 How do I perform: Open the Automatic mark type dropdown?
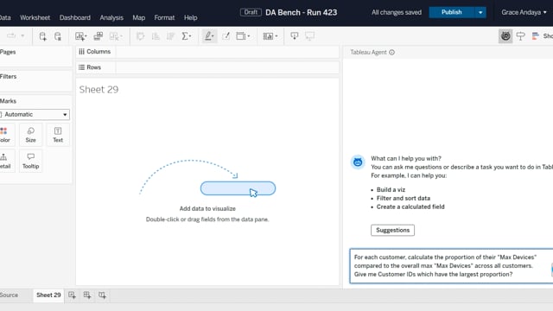coord(35,114)
